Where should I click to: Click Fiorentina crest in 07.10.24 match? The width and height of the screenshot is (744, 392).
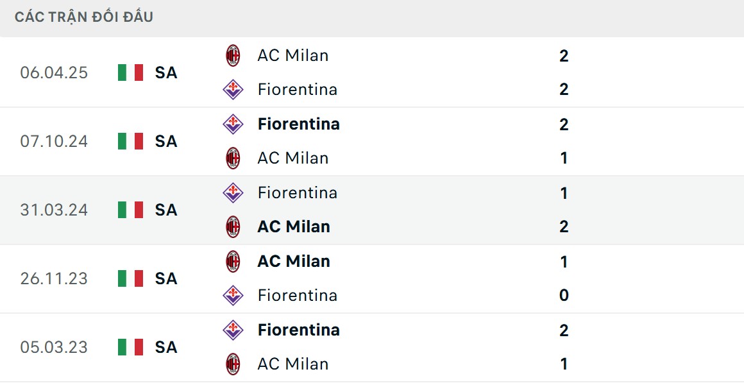pyautogui.click(x=233, y=124)
